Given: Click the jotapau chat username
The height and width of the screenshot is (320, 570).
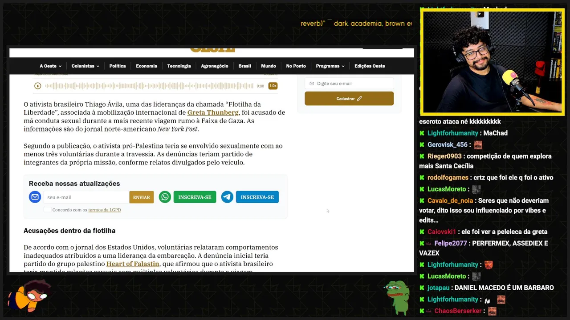Looking at the screenshot, I should 439,288.
